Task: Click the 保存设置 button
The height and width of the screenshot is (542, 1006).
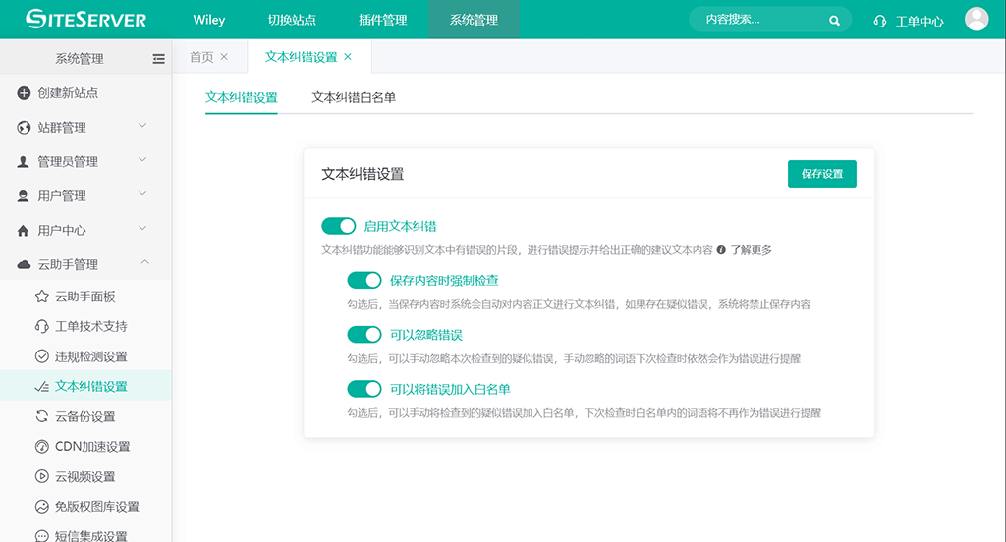Action: pos(821,174)
